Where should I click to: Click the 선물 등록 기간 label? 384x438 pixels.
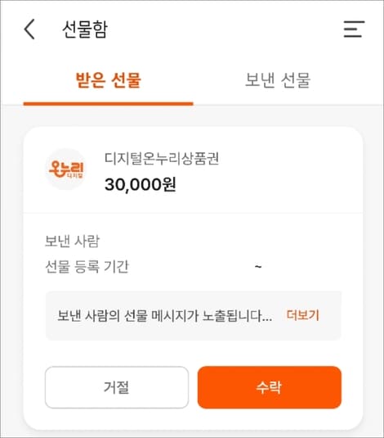tap(87, 267)
